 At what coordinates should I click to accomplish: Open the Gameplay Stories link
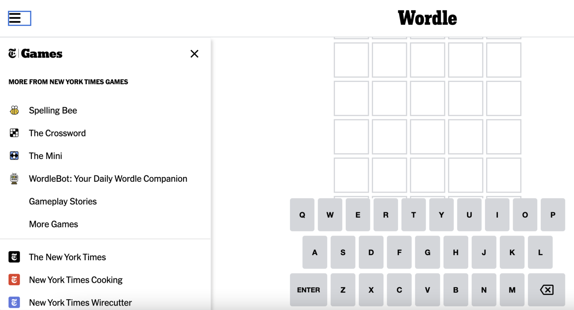[63, 202]
